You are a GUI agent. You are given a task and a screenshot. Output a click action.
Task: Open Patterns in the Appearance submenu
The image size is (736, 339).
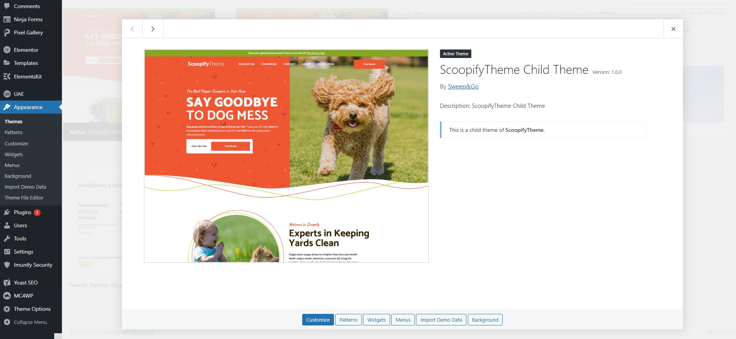click(x=14, y=132)
